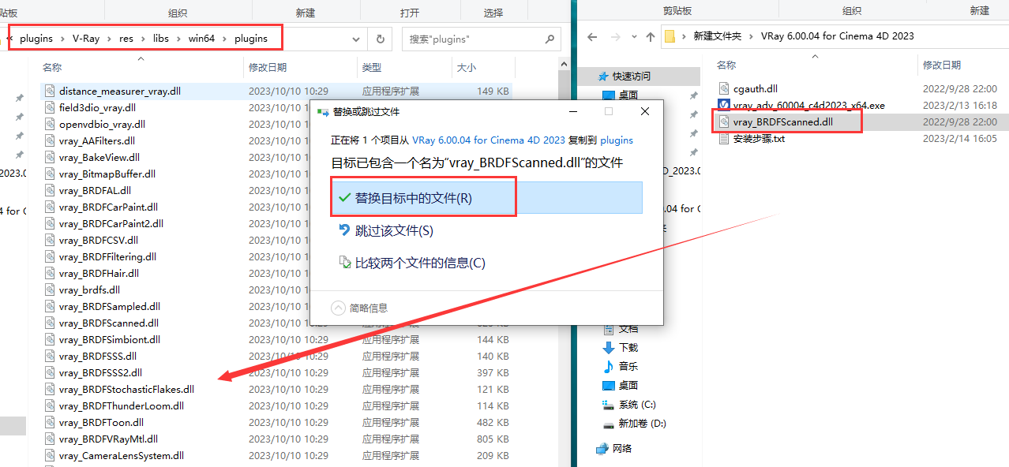This screenshot has width=1009, height=467.
Task: Refresh the plugins folder view
Action: coord(380,39)
